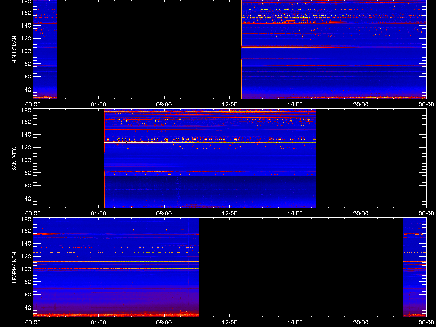
Task: Click the HOLLOMAN station axis label
Action: tap(15, 50)
